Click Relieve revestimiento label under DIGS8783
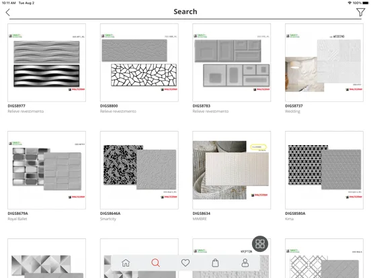 click(210, 111)
